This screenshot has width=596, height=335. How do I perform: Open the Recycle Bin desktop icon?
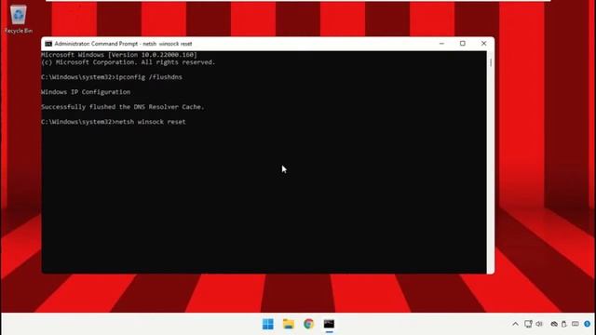point(19,19)
